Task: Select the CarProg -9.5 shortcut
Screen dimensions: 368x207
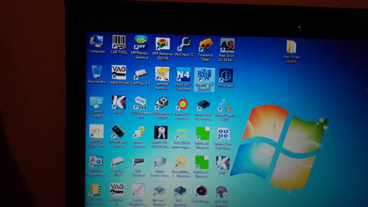Action: (141, 76)
